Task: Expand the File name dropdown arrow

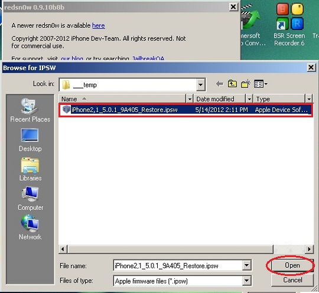Action: click(246, 265)
